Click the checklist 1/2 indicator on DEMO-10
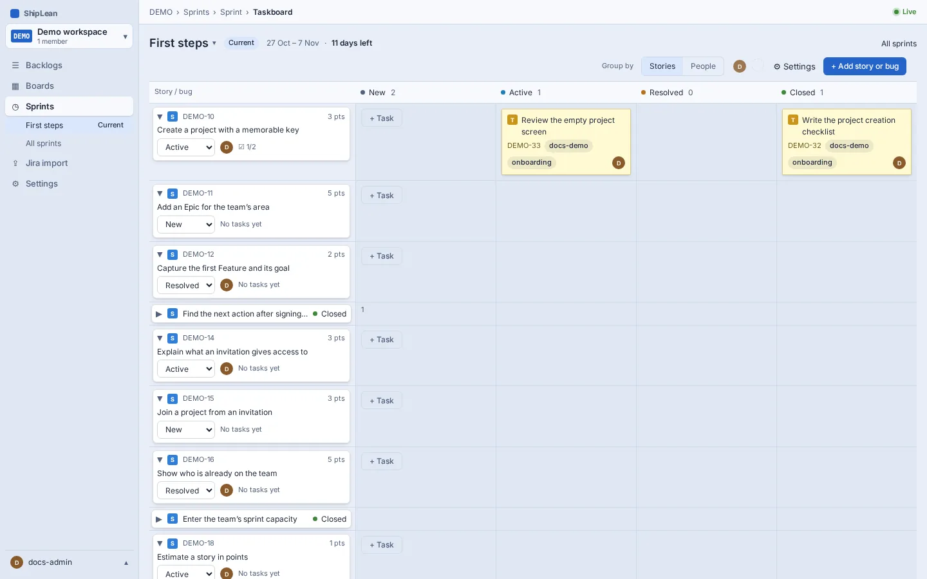This screenshot has width=927, height=579. pyautogui.click(x=247, y=147)
